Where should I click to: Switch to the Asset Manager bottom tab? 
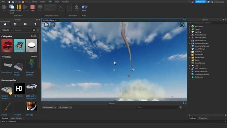point(17,118)
